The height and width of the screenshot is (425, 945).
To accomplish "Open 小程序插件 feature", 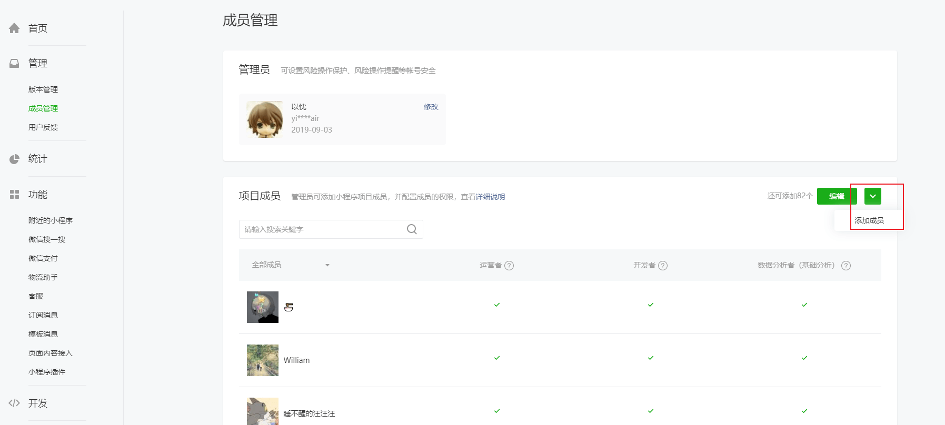I will [47, 372].
